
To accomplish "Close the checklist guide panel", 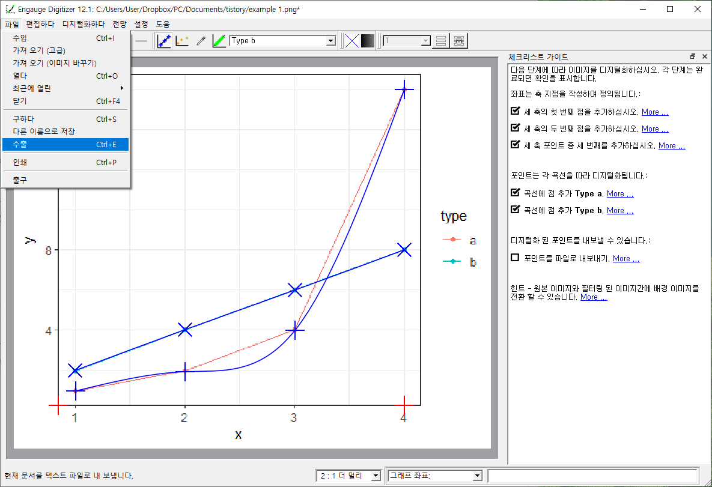I will pos(704,56).
